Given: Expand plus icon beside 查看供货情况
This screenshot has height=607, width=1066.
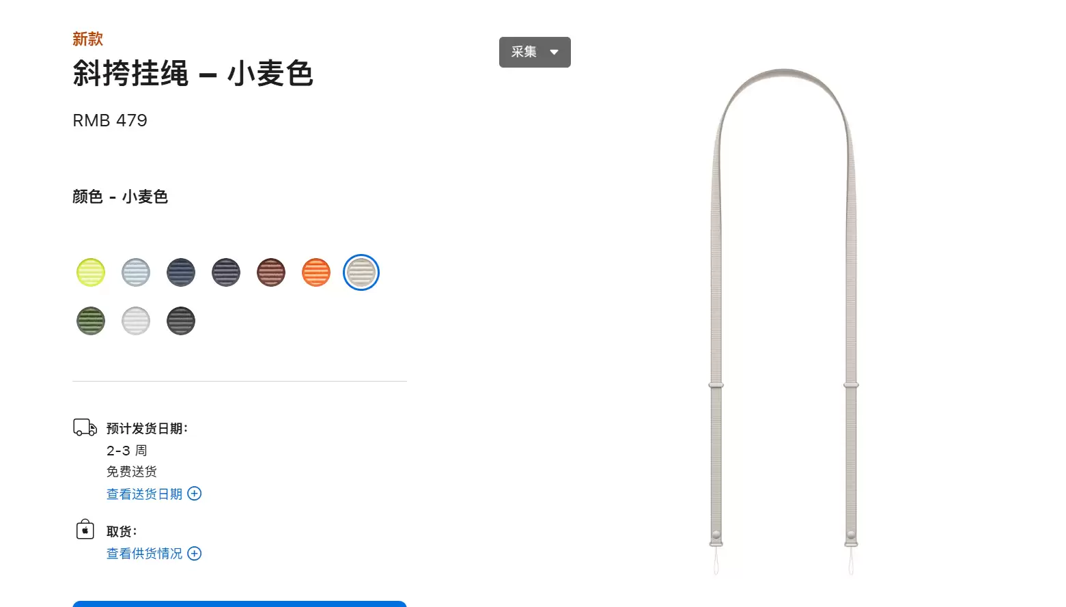Looking at the screenshot, I should coord(195,554).
